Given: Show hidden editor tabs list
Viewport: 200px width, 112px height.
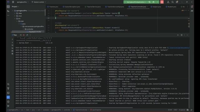Looking at the screenshot, I should click(187, 7).
